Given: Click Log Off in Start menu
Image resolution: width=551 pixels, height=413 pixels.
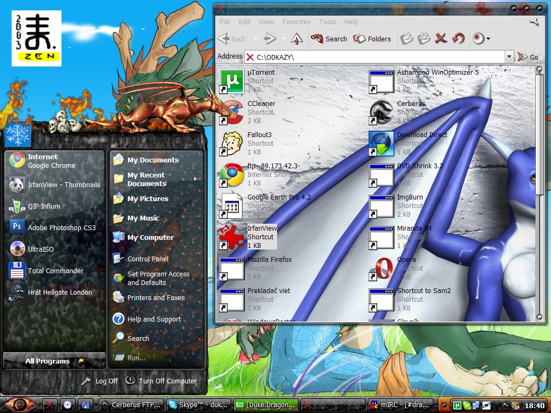Looking at the screenshot, I should [100, 381].
